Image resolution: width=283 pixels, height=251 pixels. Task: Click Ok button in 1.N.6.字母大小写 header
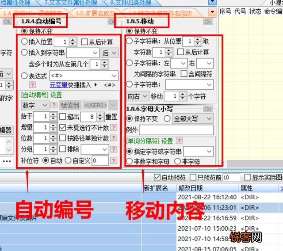pyautogui.click(x=208, y=109)
